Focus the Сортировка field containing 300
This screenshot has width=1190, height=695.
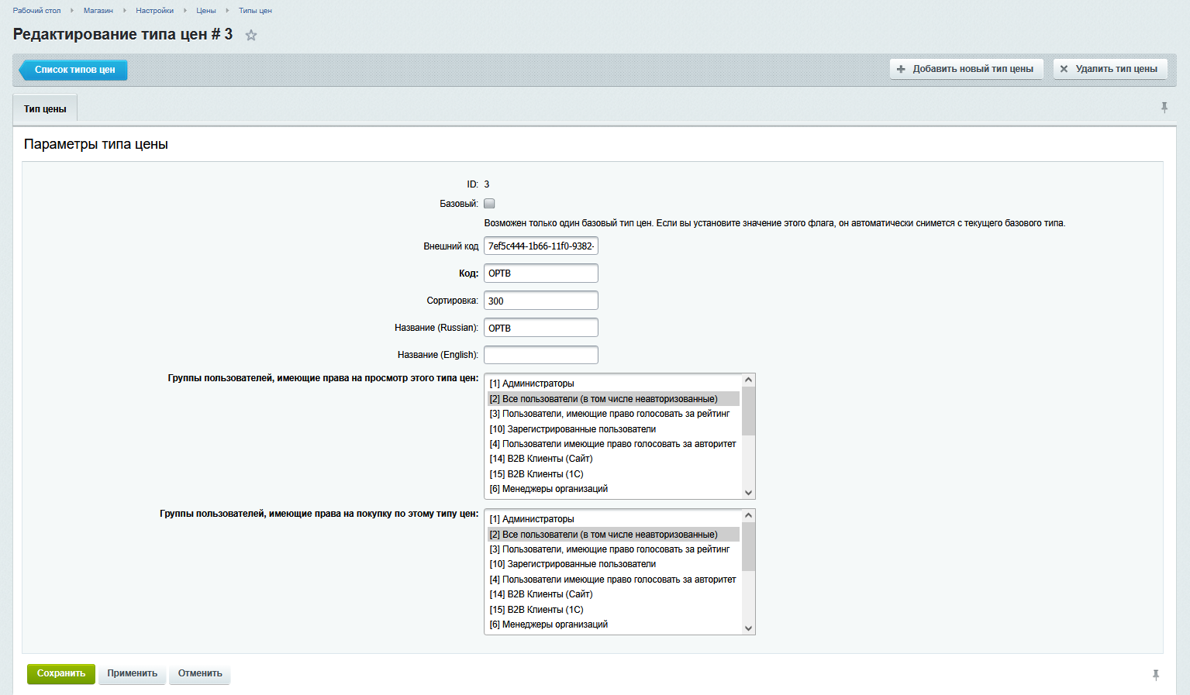[540, 301]
